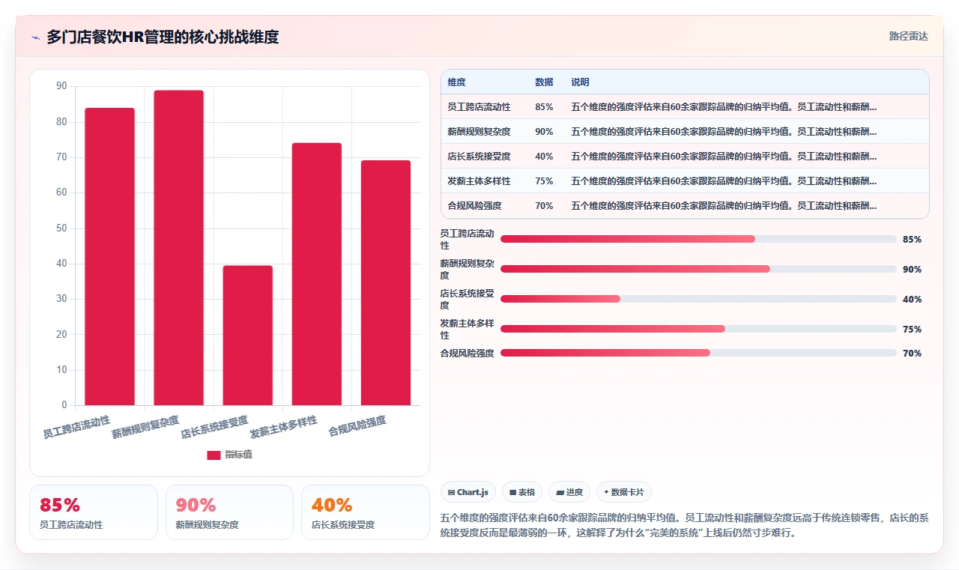Click the 70% value in the table
The width and height of the screenshot is (959, 570).
coord(544,206)
